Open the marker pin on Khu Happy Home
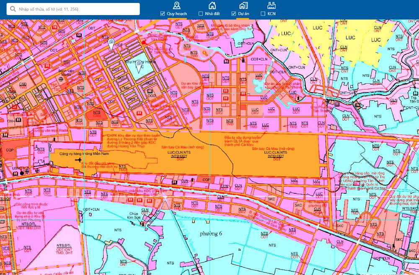419x275 pixels. point(139,63)
